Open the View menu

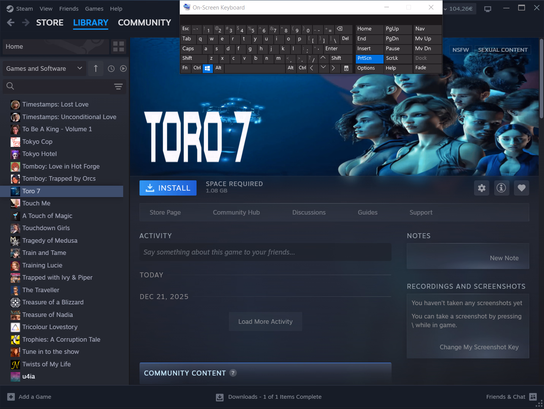click(46, 8)
